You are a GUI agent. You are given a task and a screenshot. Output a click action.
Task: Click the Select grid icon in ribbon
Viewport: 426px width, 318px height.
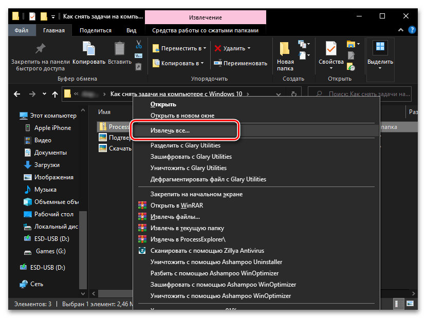(380, 48)
